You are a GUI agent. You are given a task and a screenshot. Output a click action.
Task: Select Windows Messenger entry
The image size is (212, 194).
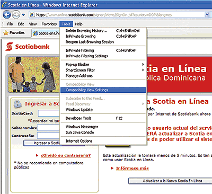click(103, 127)
